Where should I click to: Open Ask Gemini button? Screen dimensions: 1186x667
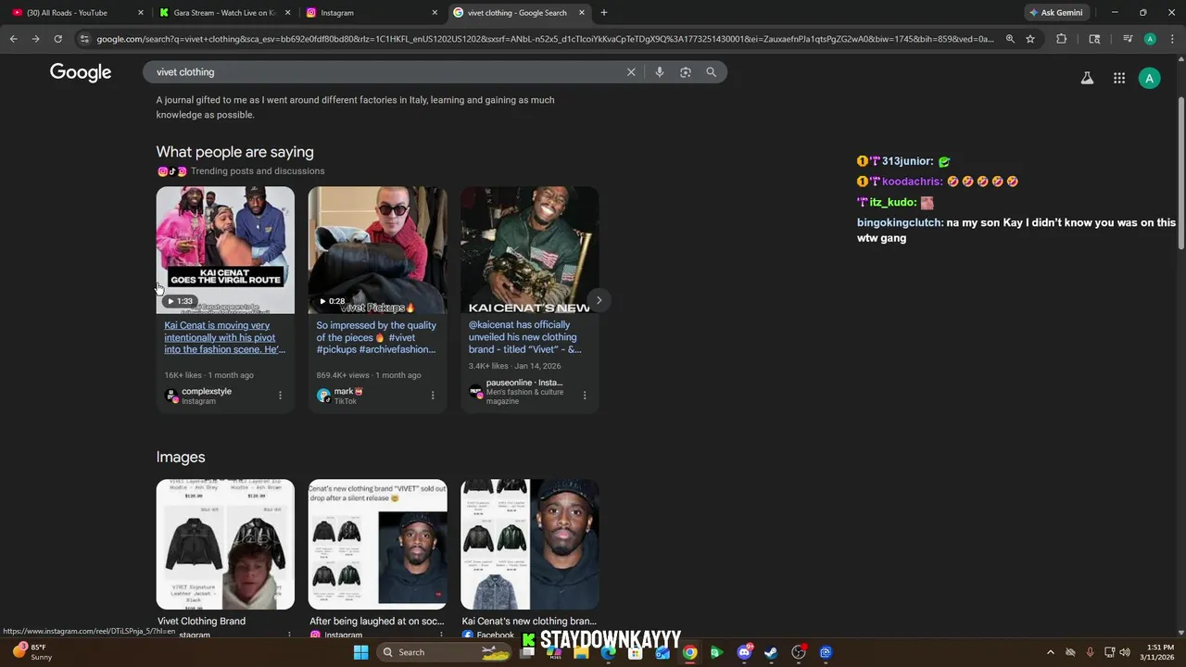[x=1055, y=13]
